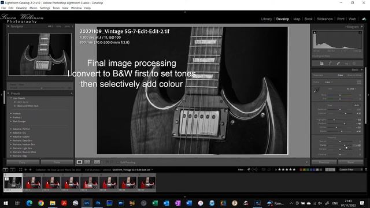Toggle filters on/off switch in filmstrip
This screenshot has width=370, height=208.
click(x=366, y=169)
